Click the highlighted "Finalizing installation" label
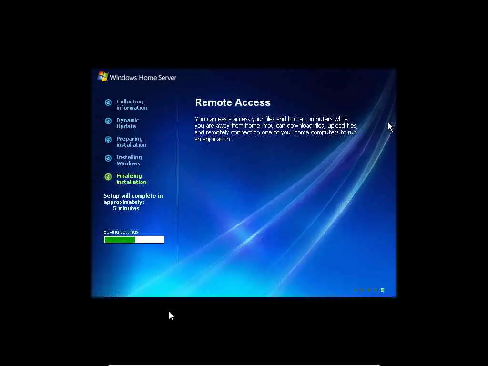Viewport: 488px width, 366px height. click(x=132, y=179)
